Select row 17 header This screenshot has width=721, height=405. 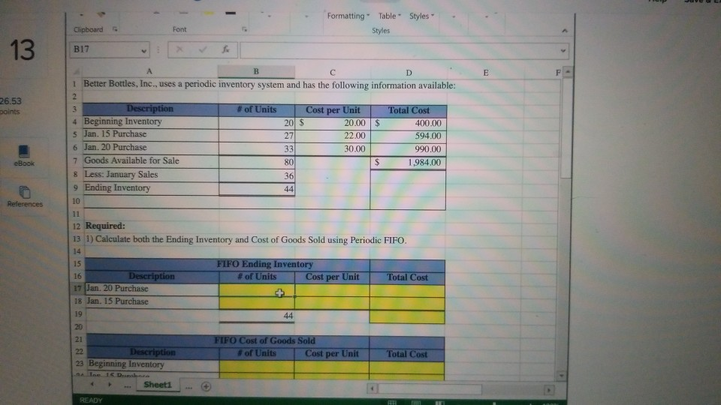(77, 289)
